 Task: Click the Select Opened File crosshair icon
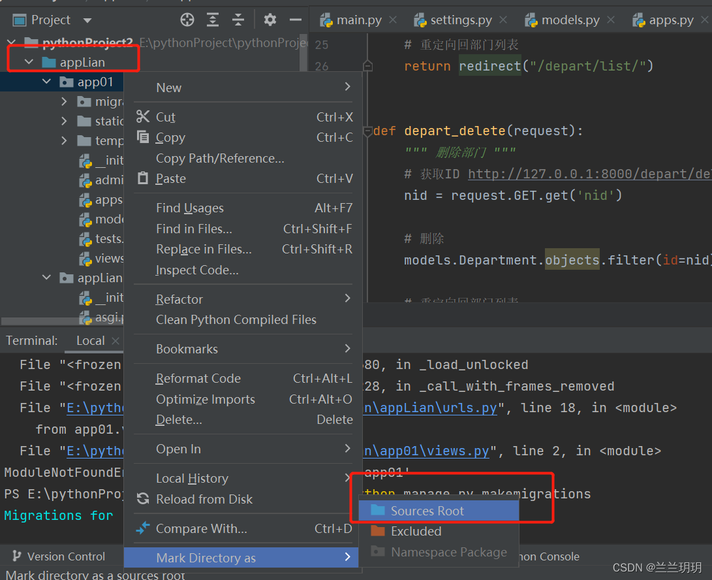pyautogui.click(x=187, y=20)
